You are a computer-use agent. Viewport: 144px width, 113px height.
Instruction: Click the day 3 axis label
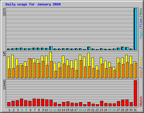[x=18, y=110]
